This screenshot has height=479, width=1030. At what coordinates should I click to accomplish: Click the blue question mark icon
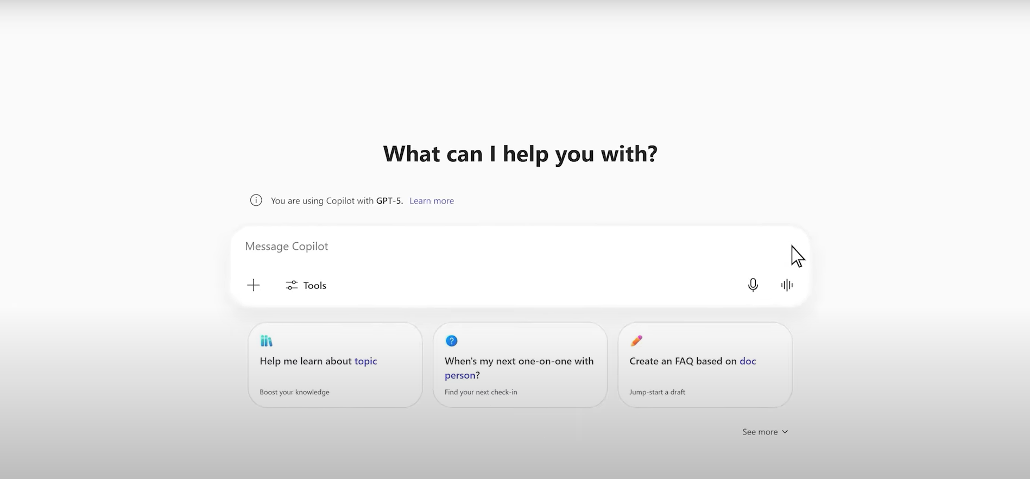click(451, 341)
